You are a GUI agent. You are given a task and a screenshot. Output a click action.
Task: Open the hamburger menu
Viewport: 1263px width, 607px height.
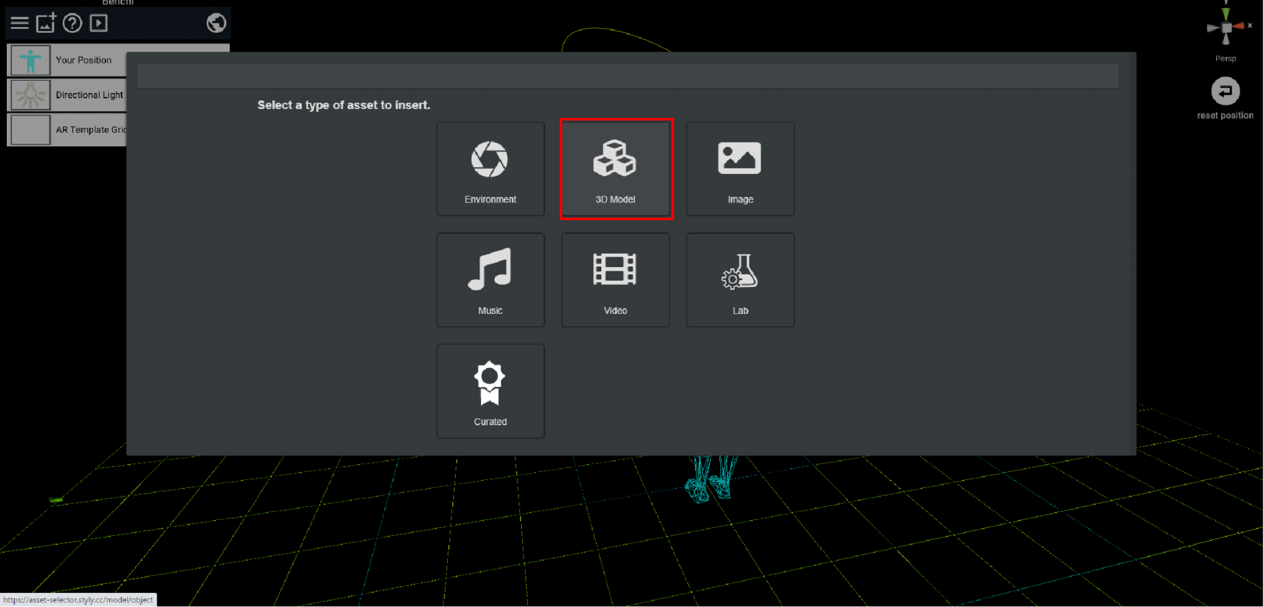[20, 23]
